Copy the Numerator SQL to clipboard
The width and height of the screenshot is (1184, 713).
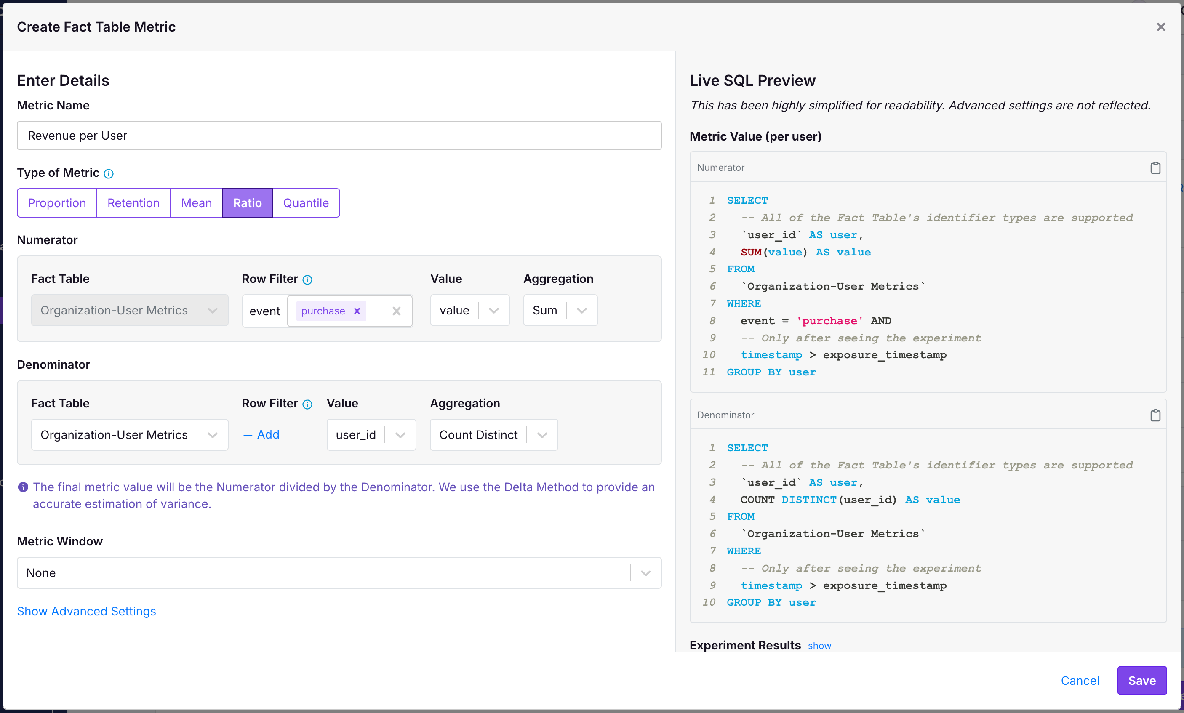(x=1155, y=168)
